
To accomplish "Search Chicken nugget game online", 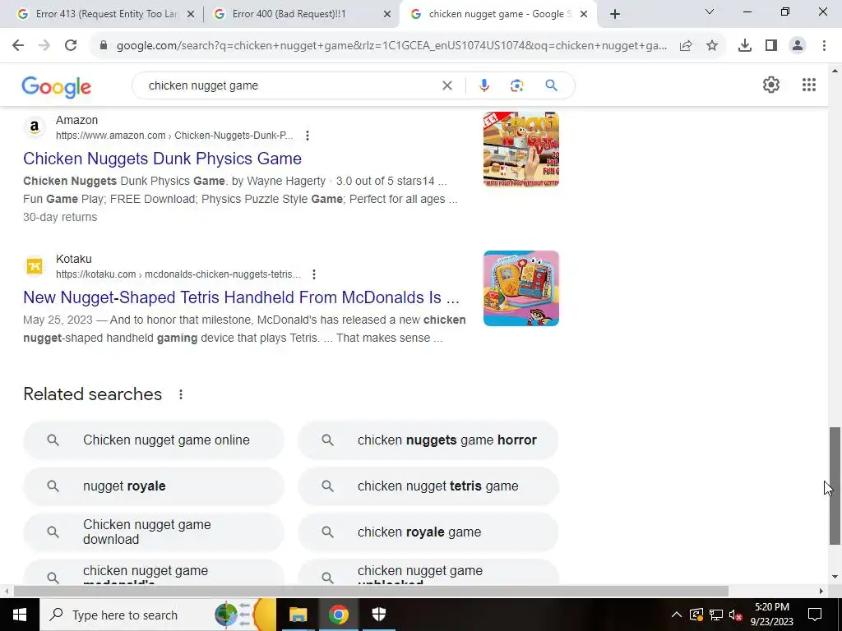I will coord(154,440).
